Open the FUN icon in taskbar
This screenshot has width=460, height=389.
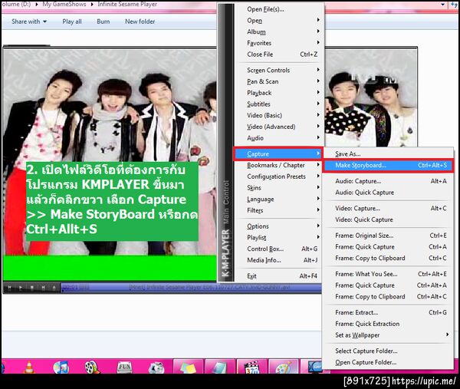click(x=124, y=367)
